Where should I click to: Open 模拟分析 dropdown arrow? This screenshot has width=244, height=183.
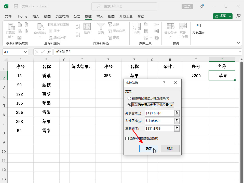[x=171, y=37]
